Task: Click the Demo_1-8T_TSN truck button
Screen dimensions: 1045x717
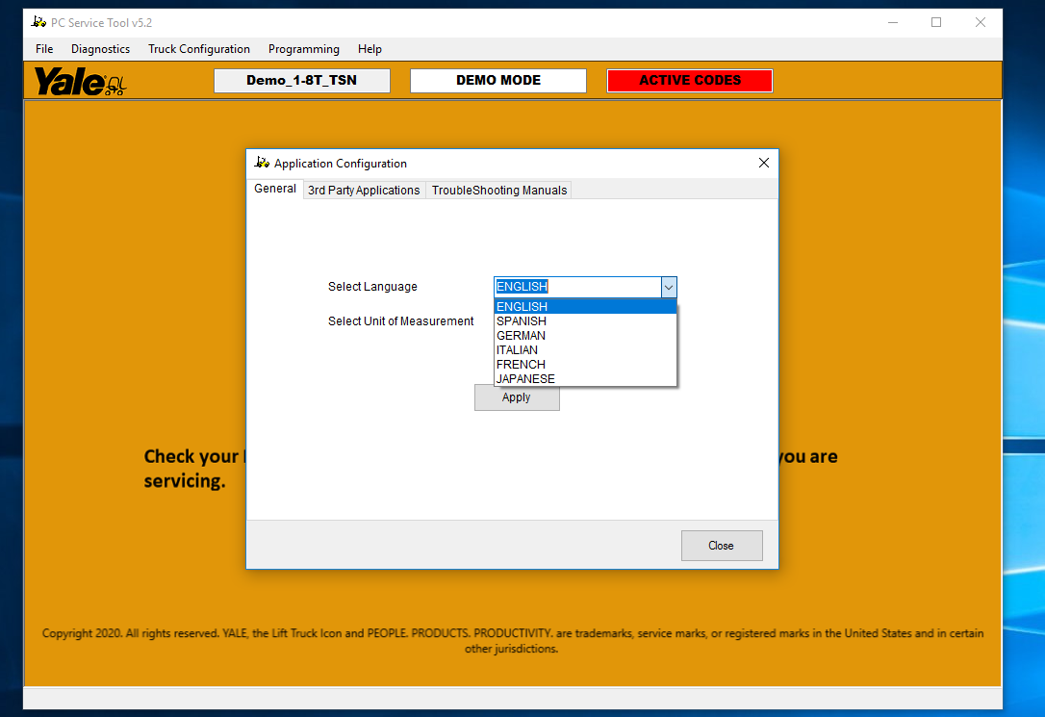Action: point(301,81)
